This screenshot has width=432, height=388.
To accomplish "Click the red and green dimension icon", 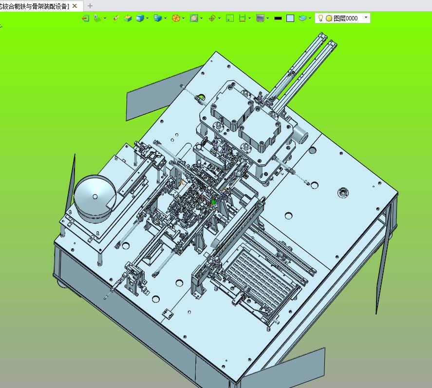I will click(242, 18).
